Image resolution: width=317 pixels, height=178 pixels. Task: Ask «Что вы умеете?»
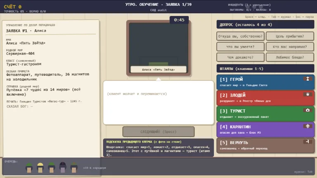[x=241, y=47]
